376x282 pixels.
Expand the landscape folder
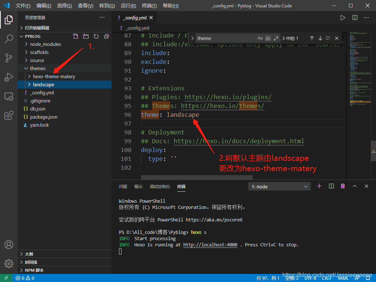point(65,84)
